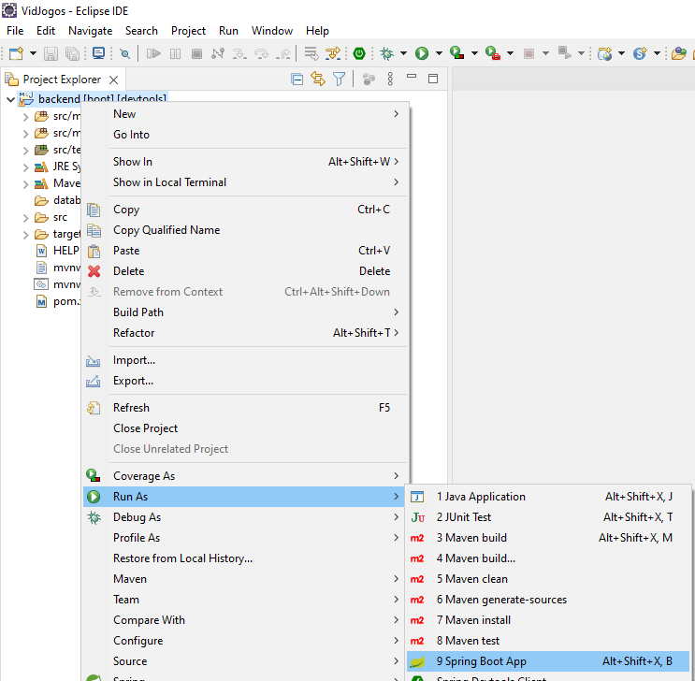Click the New Spring Starter toolbar icon

[640, 53]
